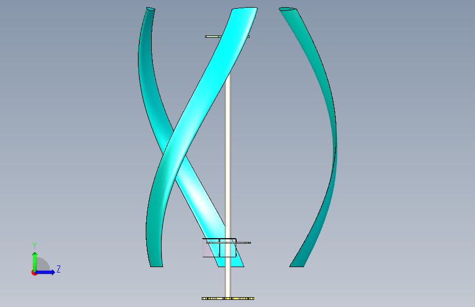Select the yellow base plate at shaft bottom

pyautogui.click(x=228, y=299)
